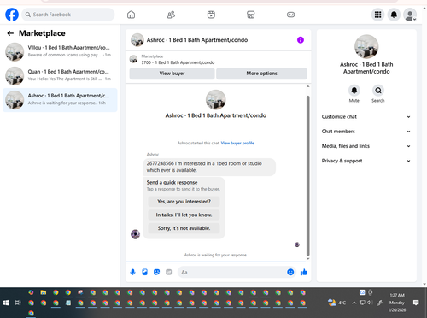This screenshot has height=318, width=427.
Task: Open the Windows Start button
Action: point(6,303)
